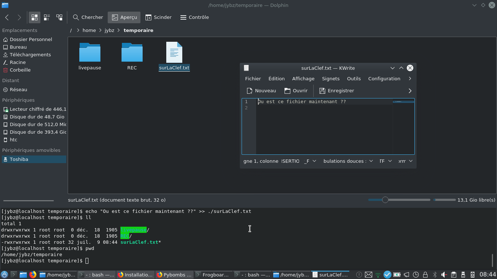Navigate to jybz in the breadcrumb
The height and width of the screenshot is (279, 497).
[110, 30]
